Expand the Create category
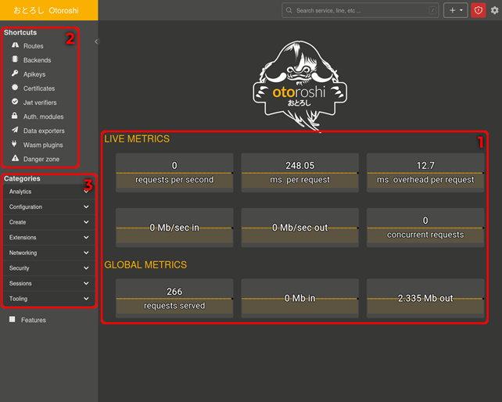The width and height of the screenshot is (502, 402). click(49, 222)
